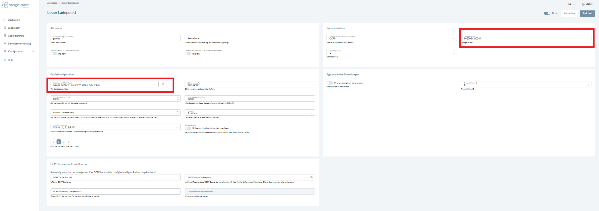Click the help icon next to Gerätetyp

point(164,84)
